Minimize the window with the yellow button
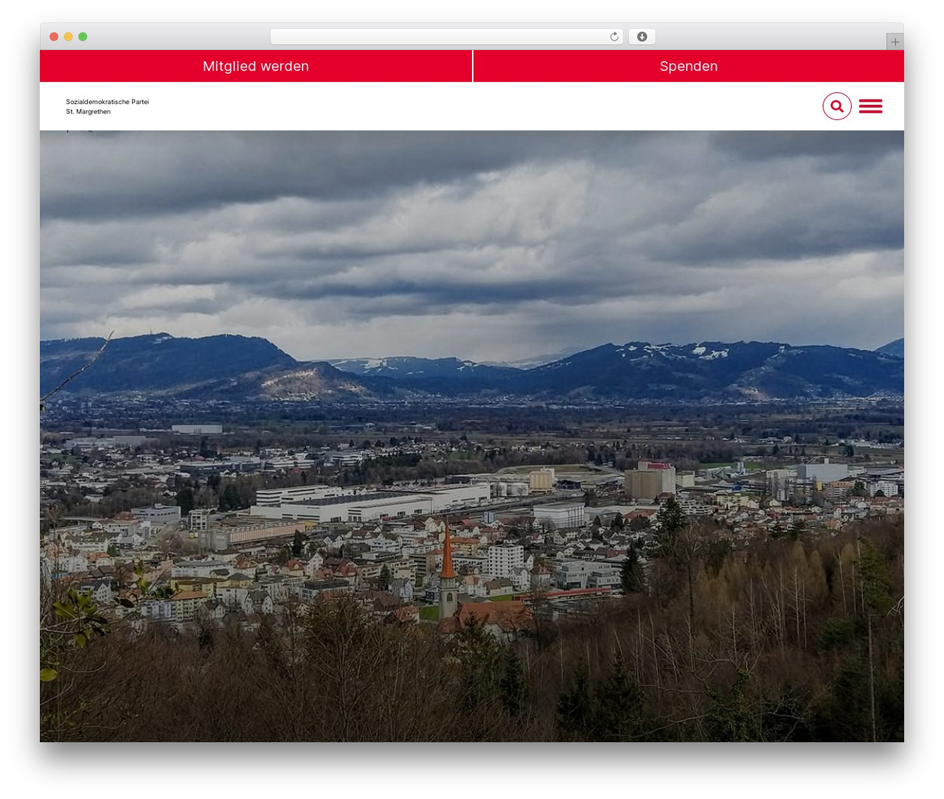 coord(69,37)
